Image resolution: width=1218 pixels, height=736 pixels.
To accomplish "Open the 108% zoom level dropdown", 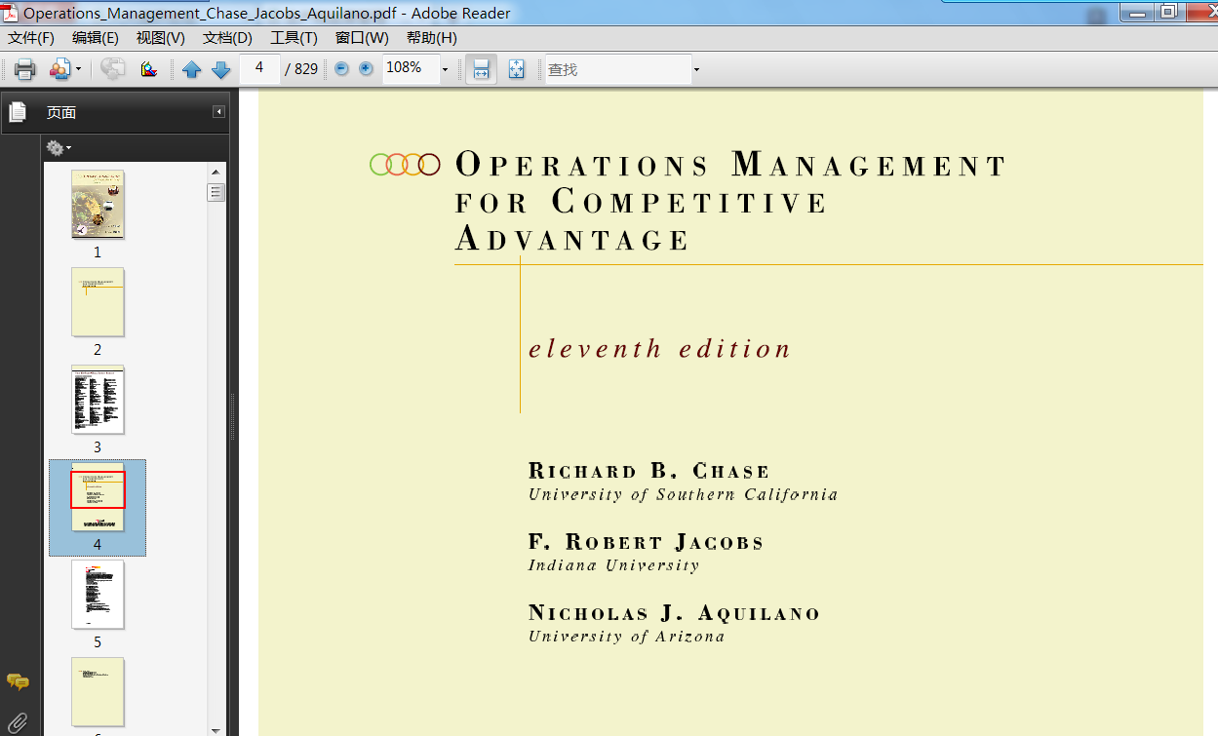I will pyautogui.click(x=445, y=69).
